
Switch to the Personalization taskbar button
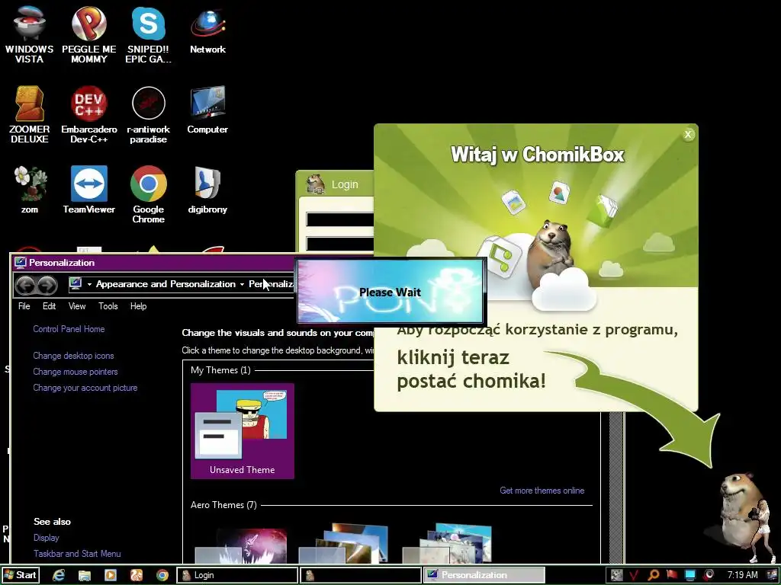[484, 575]
